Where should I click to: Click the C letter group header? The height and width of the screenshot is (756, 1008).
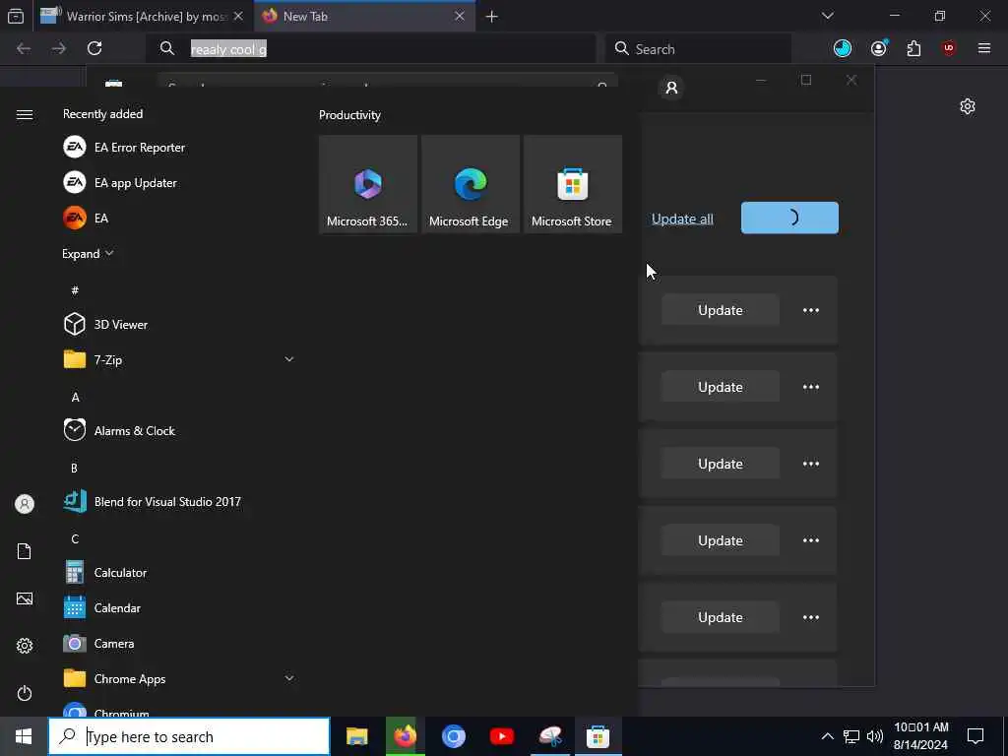pyautogui.click(x=75, y=538)
